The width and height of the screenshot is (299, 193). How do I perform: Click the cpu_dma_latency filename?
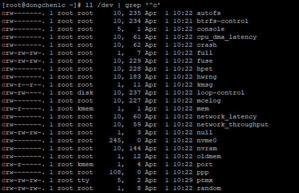pos(227,37)
